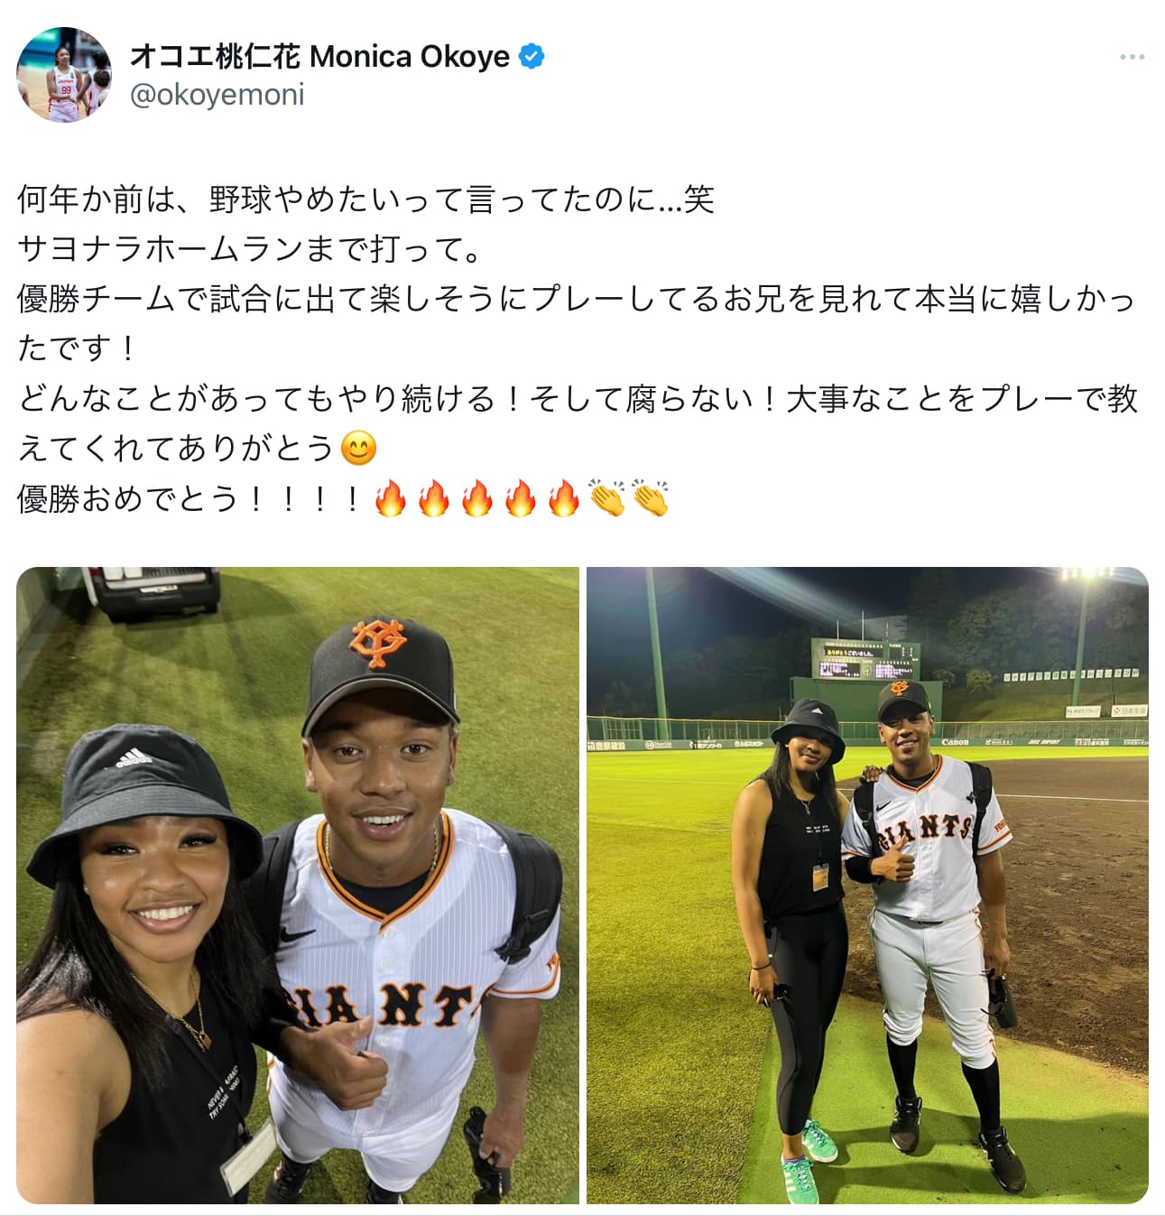Open the three-dot more options menu
The height and width of the screenshot is (1216, 1165).
click(1132, 57)
